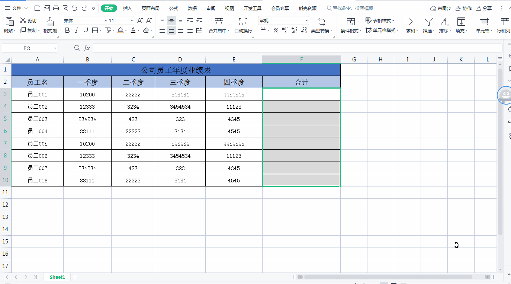The width and height of the screenshot is (511, 284).
Task: Click the fill color bucket swatch
Action: (120, 31)
